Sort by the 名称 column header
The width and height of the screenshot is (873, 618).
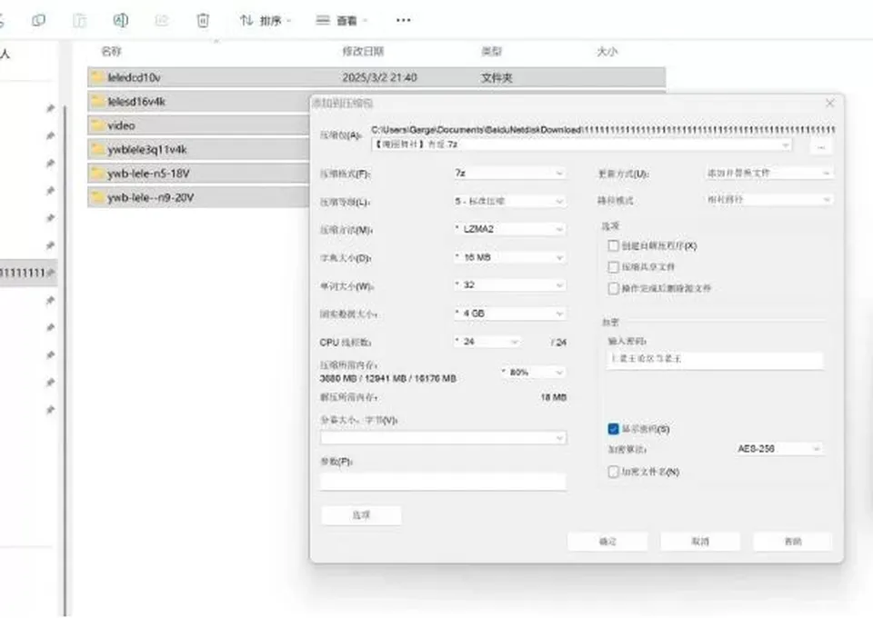point(111,51)
